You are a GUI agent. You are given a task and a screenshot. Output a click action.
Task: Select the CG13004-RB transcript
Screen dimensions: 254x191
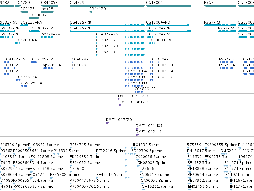pyautogui.click(x=169, y=31)
